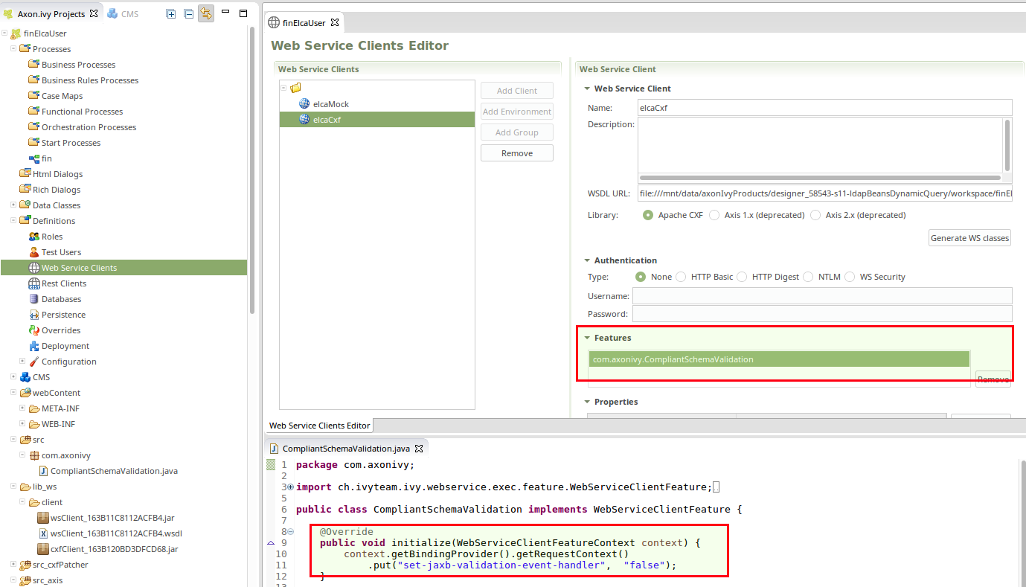Click the Databases cylinder icon
The height and width of the screenshot is (587, 1026).
[x=34, y=299]
